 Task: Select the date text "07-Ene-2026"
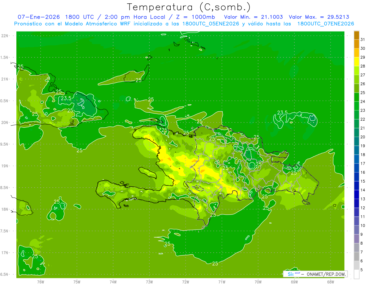pyautogui.click(x=39, y=17)
